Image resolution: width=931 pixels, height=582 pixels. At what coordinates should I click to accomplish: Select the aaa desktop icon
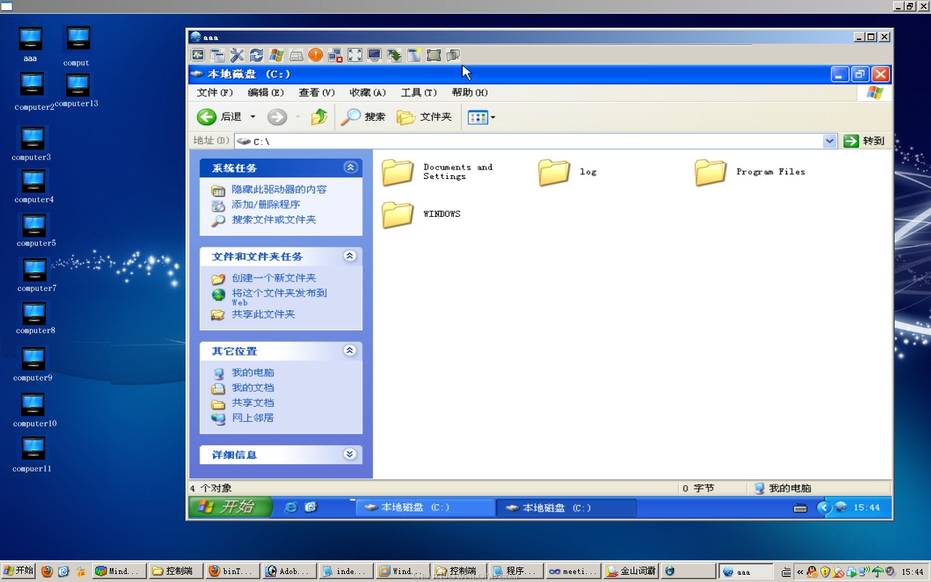[x=30, y=44]
